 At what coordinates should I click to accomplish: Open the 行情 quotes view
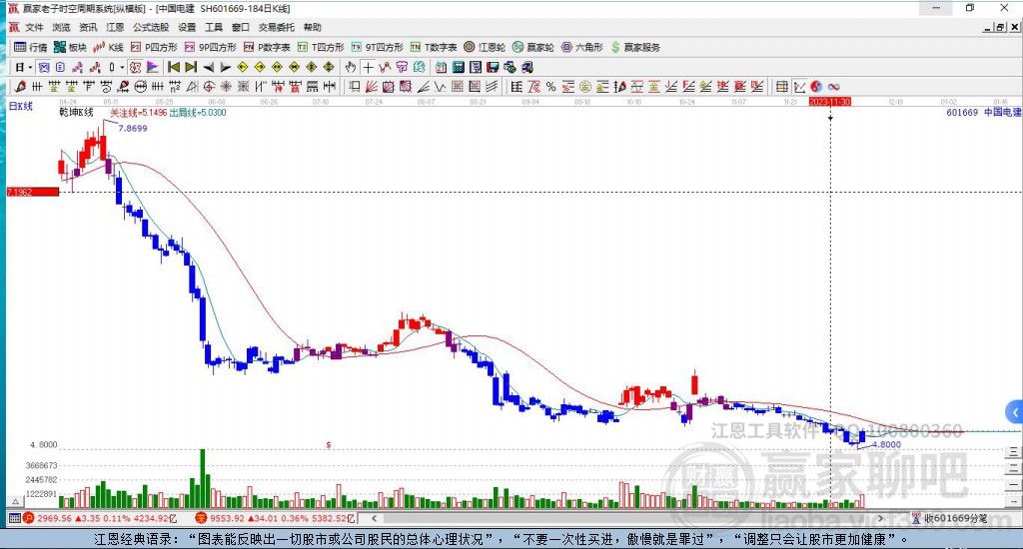tap(31, 47)
